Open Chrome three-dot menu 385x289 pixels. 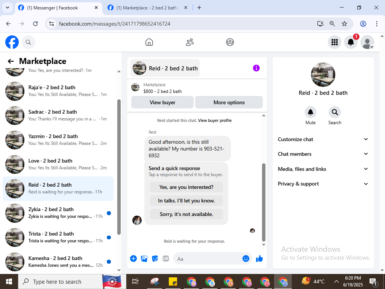[376, 24]
